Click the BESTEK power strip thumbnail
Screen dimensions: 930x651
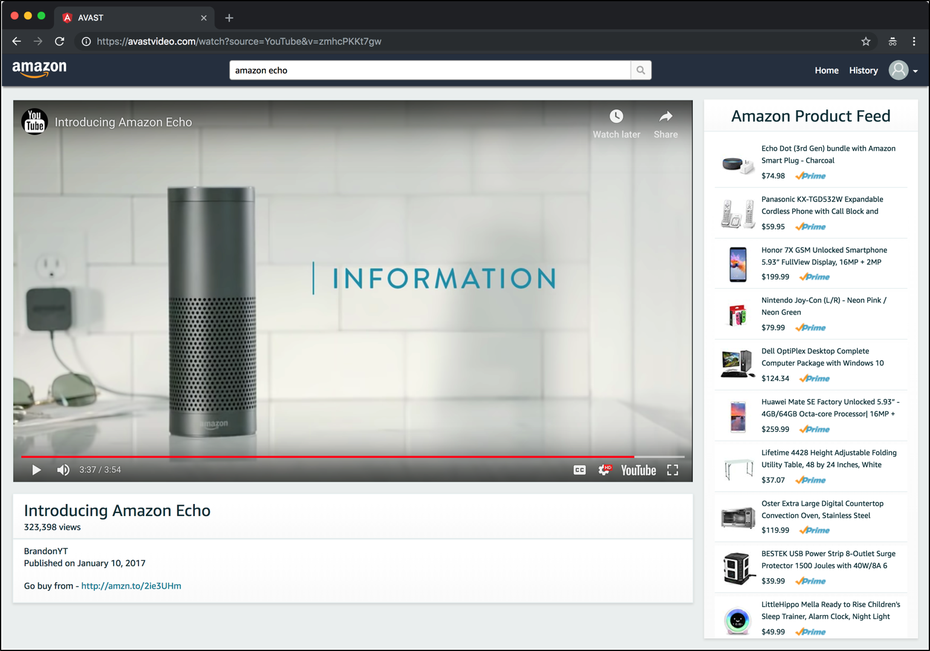738,569
